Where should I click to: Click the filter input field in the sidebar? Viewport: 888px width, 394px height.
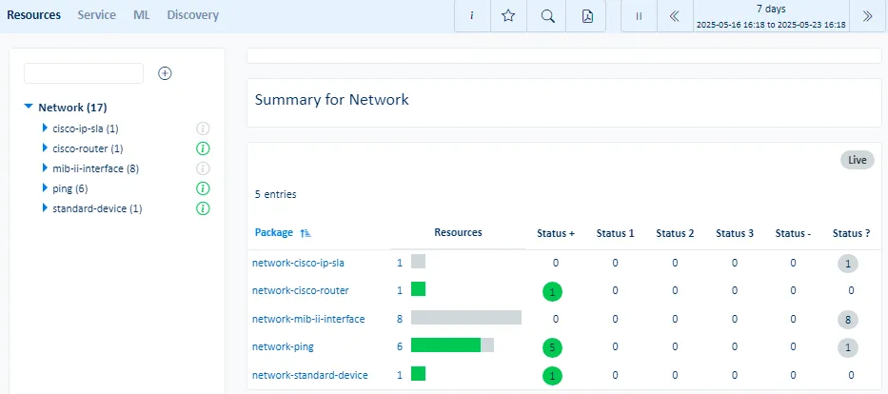coord(84,73)
